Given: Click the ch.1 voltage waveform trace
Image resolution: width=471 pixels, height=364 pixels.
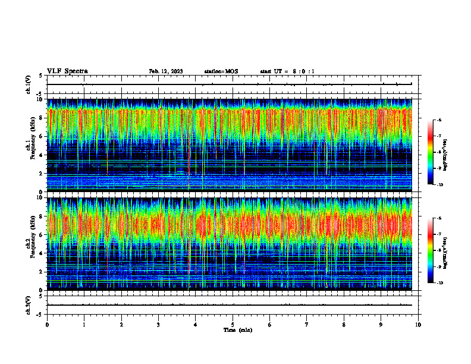Looking at the screenshot, I should 230,84.
